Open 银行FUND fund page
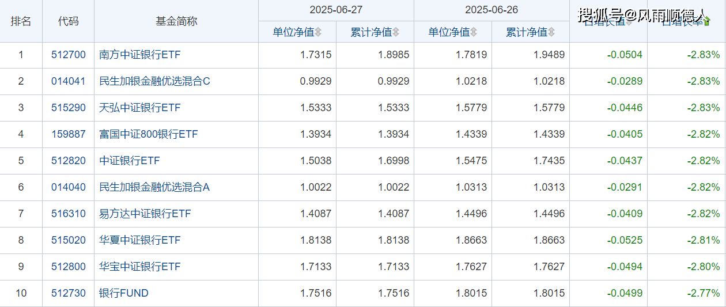726x307 pixels. tap(124, 294)
